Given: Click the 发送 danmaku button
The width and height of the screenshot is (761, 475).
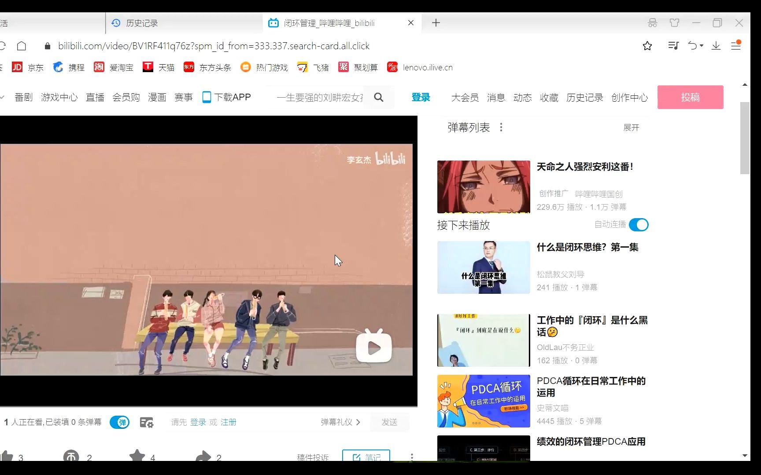Looking at the screenshot, I should 389,422.
